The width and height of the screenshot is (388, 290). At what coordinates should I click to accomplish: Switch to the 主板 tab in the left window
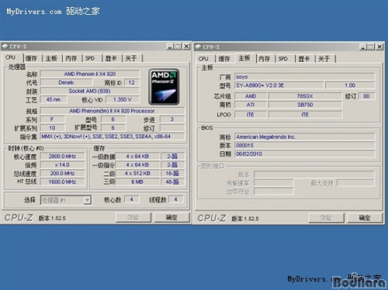(x=51, y=58)
